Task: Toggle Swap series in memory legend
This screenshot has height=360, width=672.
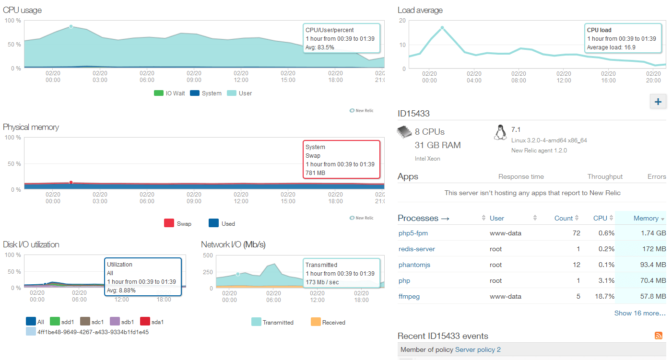Action: point(177,223)
